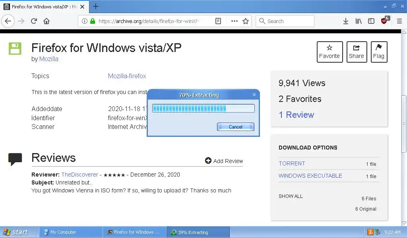Click the DOWNLOAD OPTIONS heading
This screenshot has height=238, width=407.
pyautogui.click(x=308, y=148)
